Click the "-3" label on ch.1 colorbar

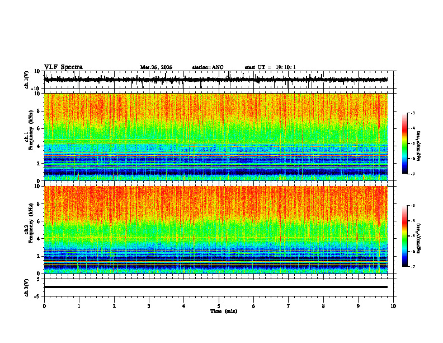click(x=413, y=113)
